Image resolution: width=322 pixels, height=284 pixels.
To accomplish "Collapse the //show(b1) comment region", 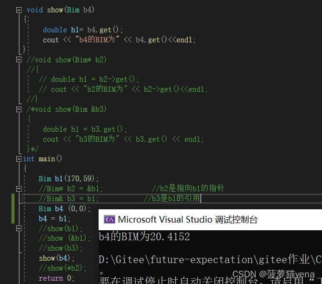I will [x=19, y=228].
